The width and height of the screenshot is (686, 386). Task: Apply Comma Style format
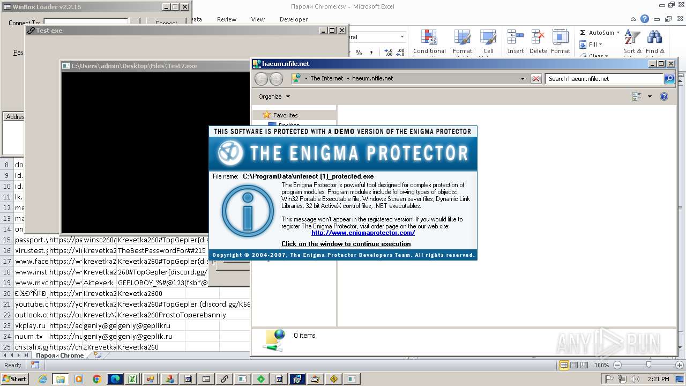click(x=371, y=52)
